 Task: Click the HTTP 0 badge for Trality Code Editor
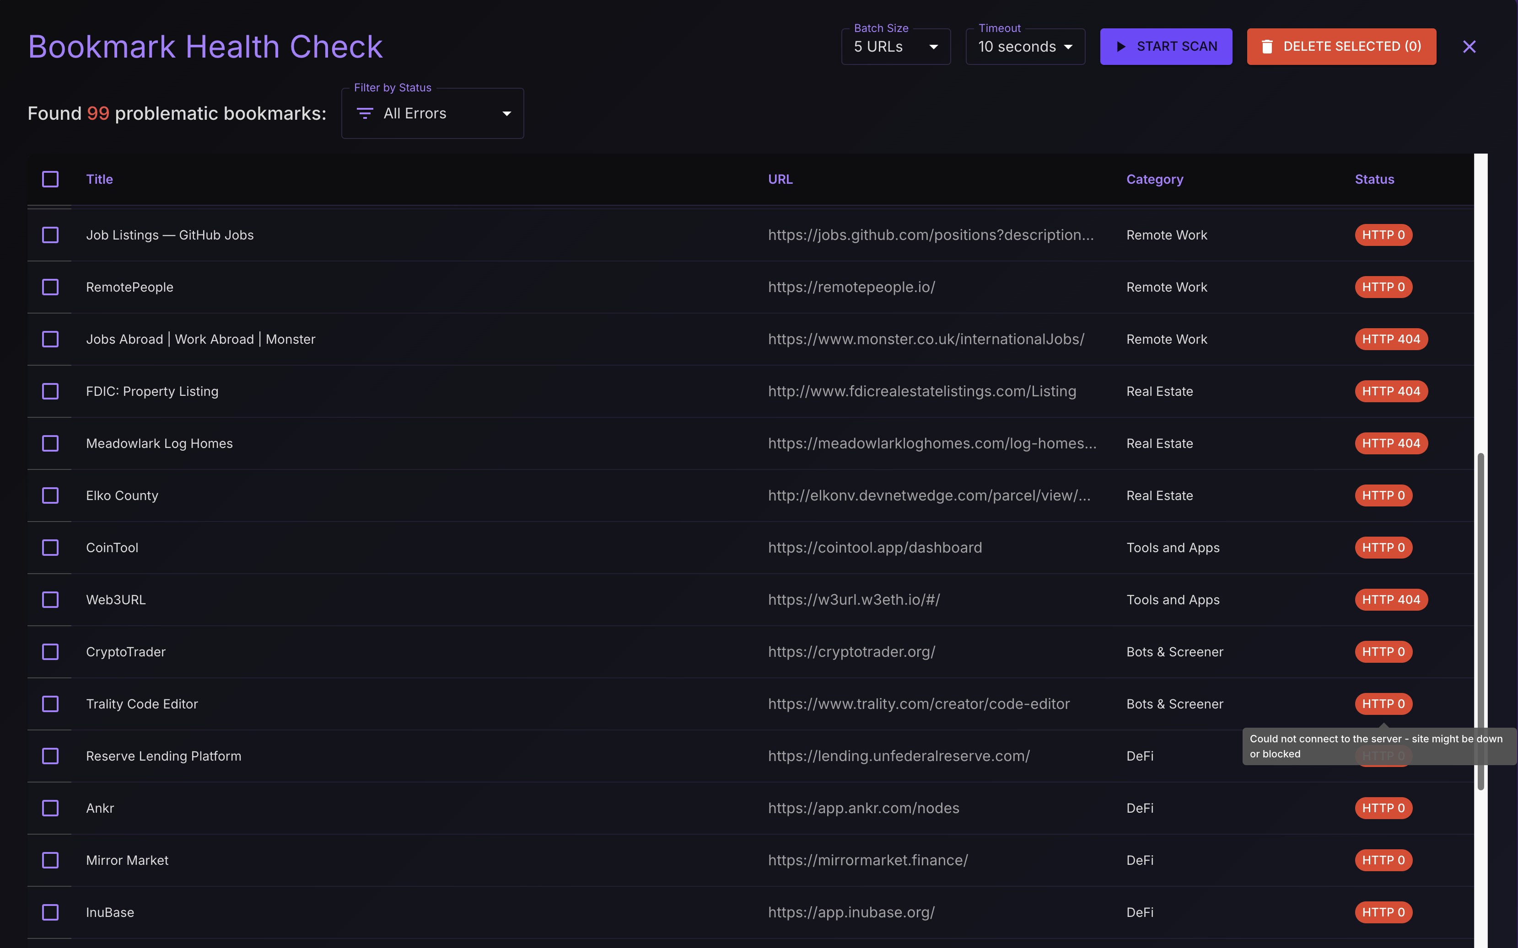1383,703
